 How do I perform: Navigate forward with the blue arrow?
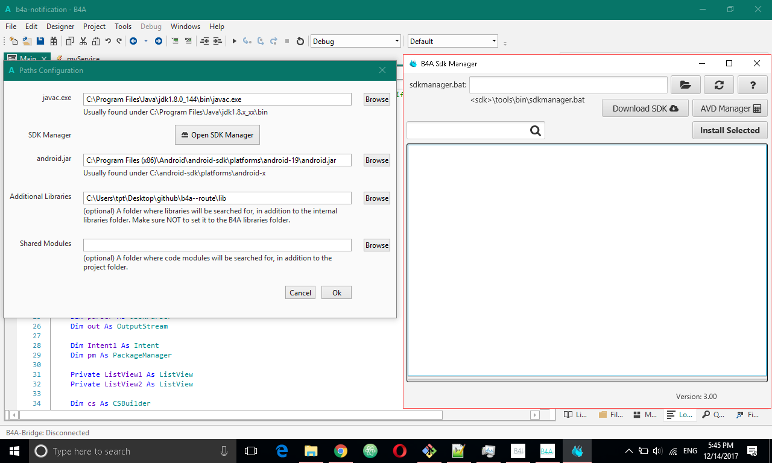[159, 41]
